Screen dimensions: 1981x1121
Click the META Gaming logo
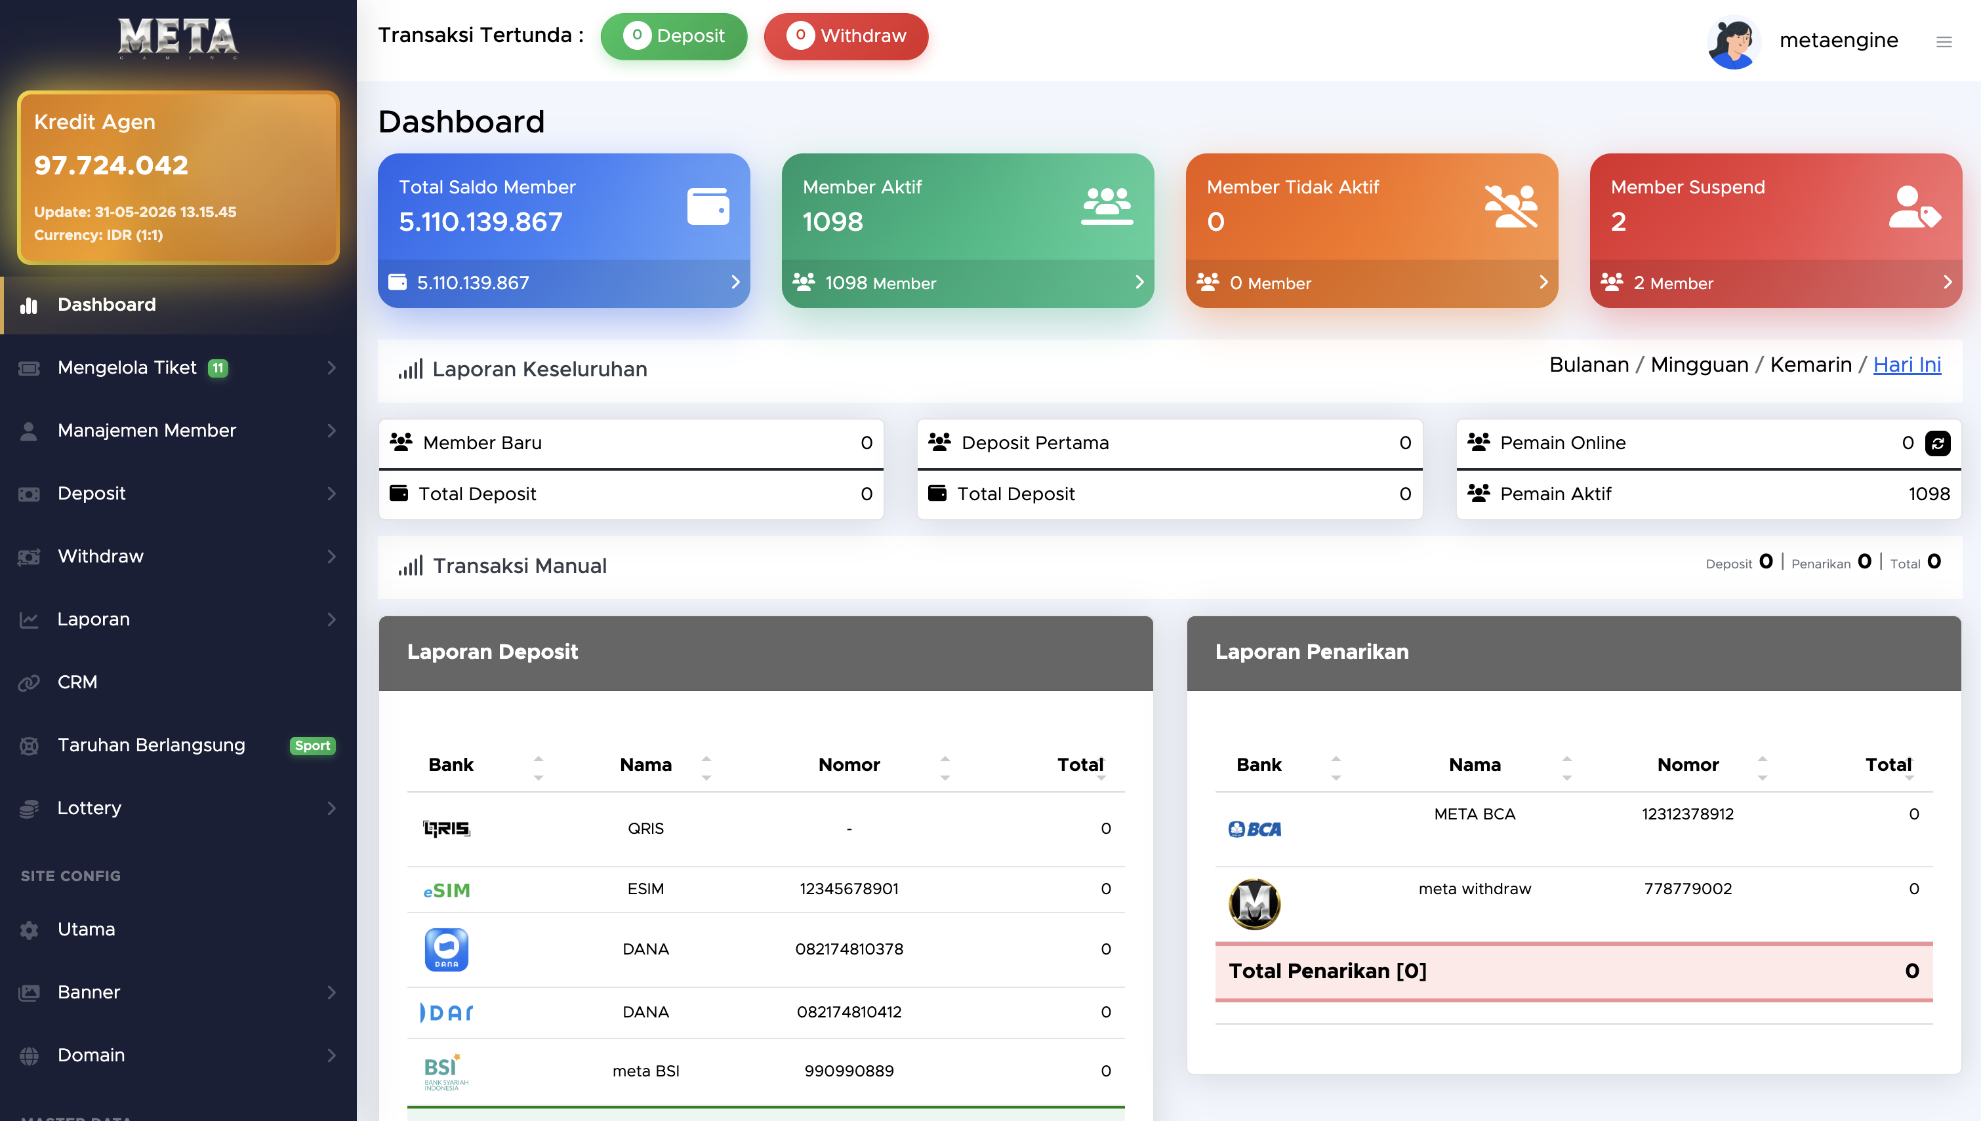178,39
